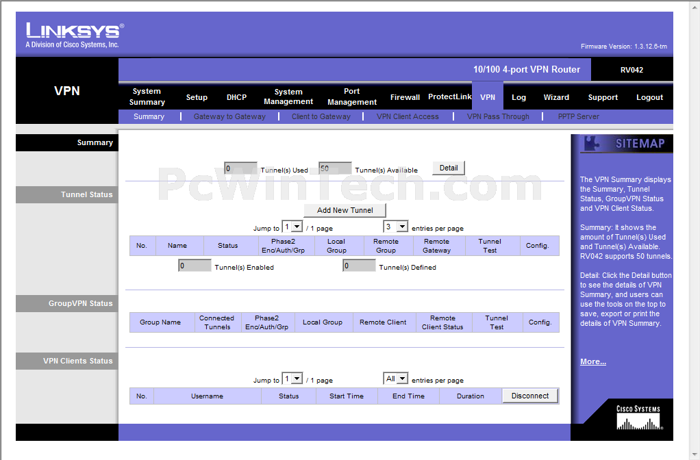Open Gateway to Gateway sub-menu
Viewport: 700px width, 460px height.
pyautogui.click(x=229, y=116)
